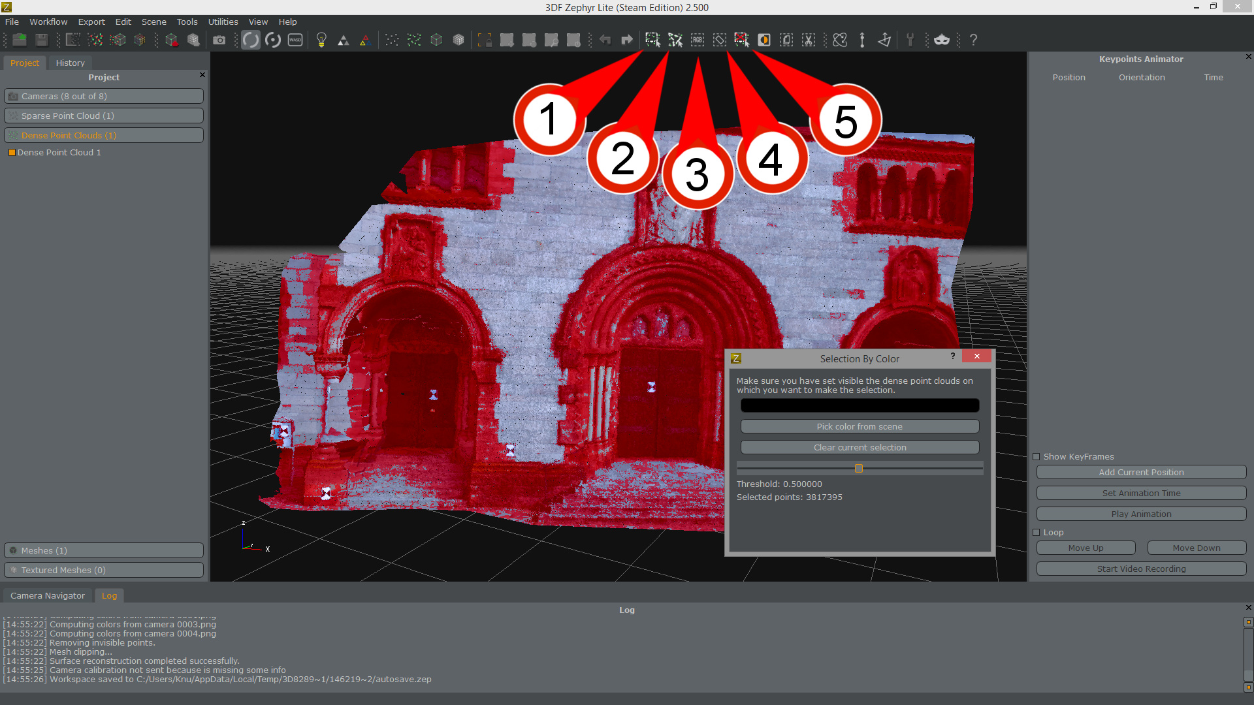Click the scale object with control distance icon
Image resolution: width=1254 pixels, height=705 pixels.
(x=862, y=40)
